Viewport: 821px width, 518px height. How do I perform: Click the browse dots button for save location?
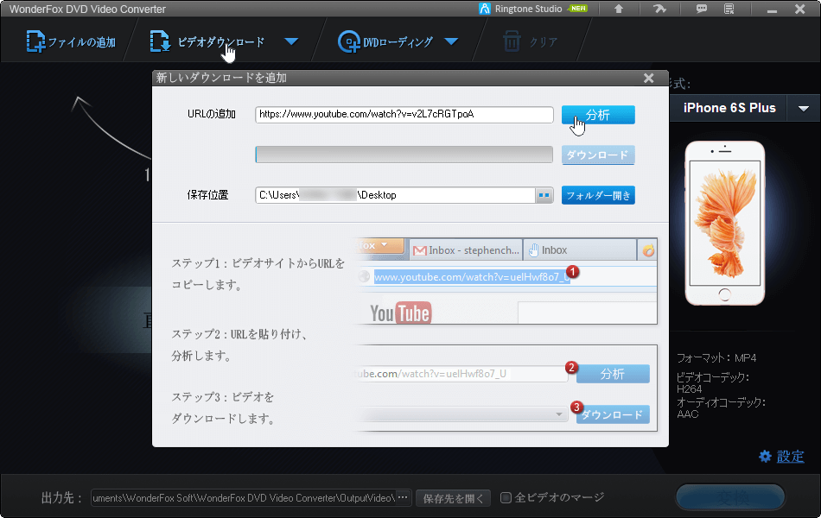pyautogui.click(x=544, y=195)
